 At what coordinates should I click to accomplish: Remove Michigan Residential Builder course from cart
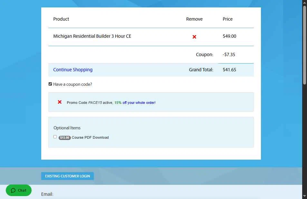194,37
